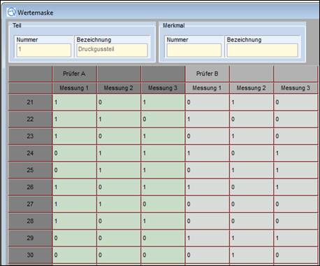Click row 30 Prüfer B Messung 3 cell
This screenshot has width=320, height=266.
[296, 255]
